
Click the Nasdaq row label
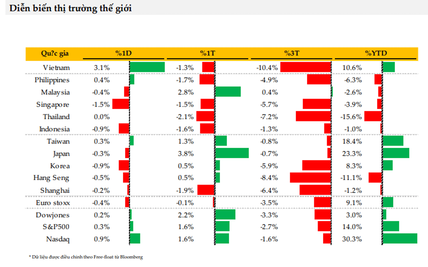pyautogui.click(x=58, y=239)
